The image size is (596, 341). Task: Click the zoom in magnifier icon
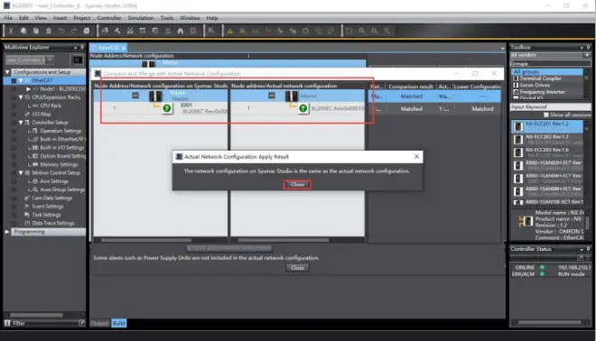click(x=362, y=32)
